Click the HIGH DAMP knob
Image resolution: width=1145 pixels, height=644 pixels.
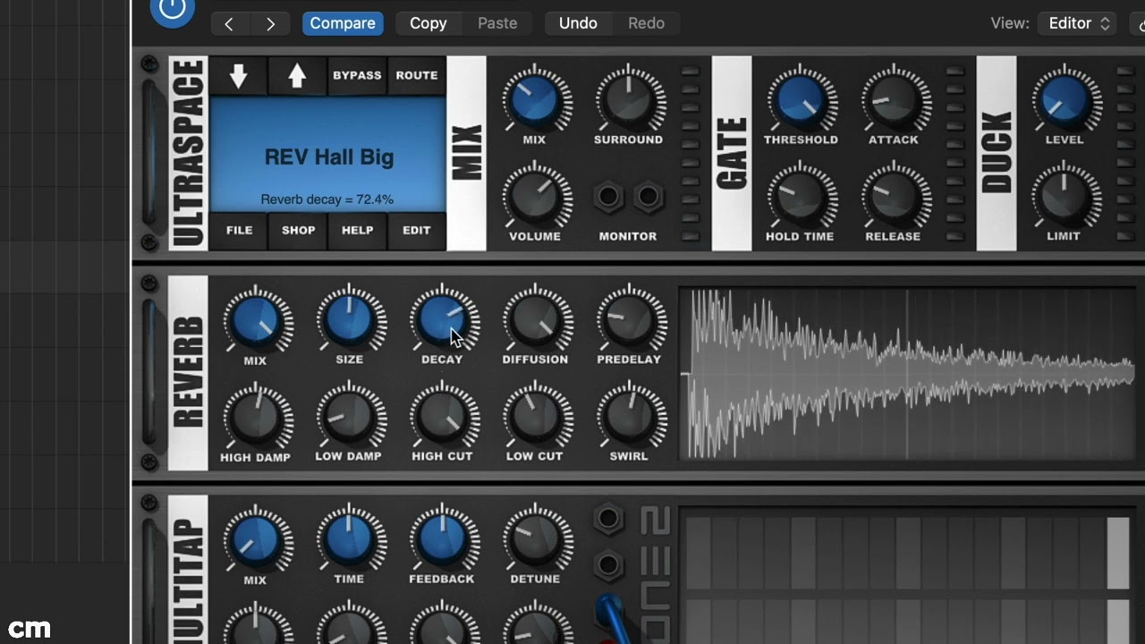(x=256, y=416)
